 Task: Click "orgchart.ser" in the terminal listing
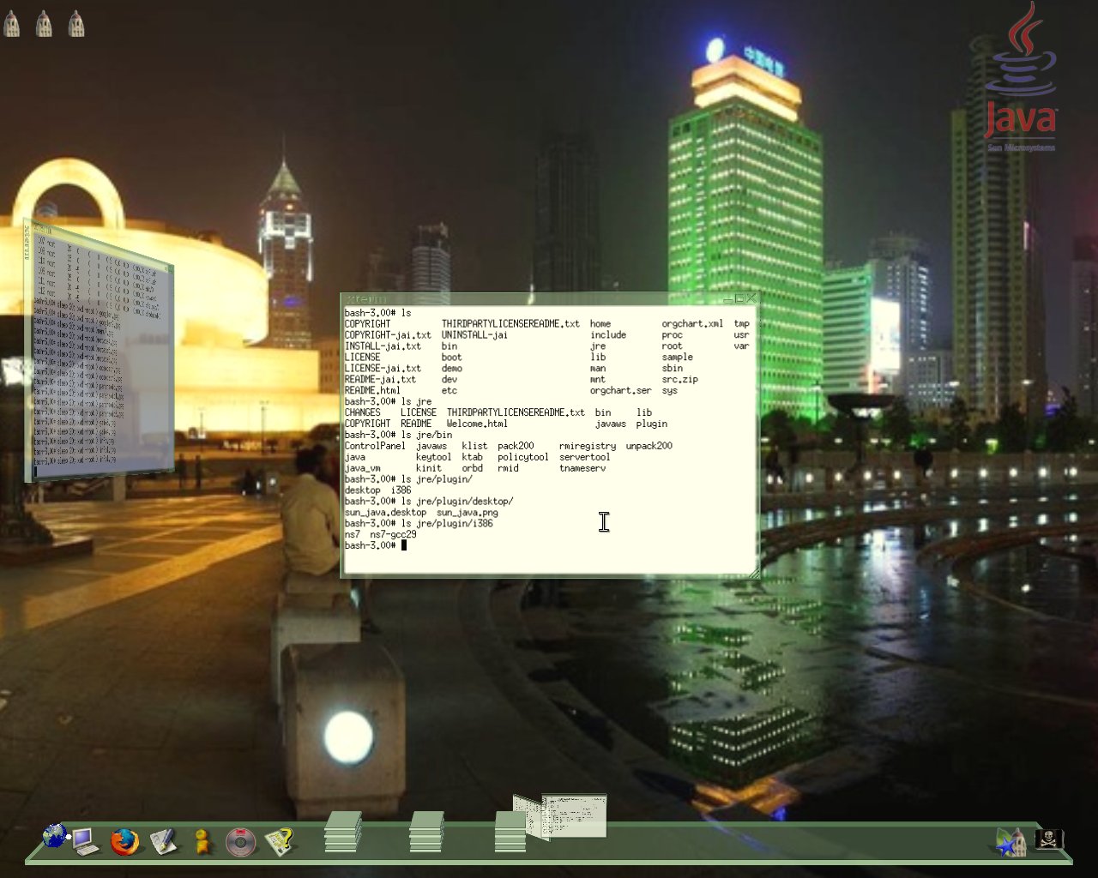620,390
